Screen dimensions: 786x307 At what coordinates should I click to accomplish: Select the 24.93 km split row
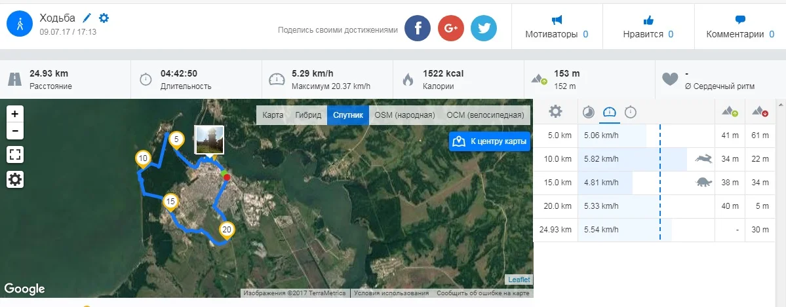(x=655, y=230)
